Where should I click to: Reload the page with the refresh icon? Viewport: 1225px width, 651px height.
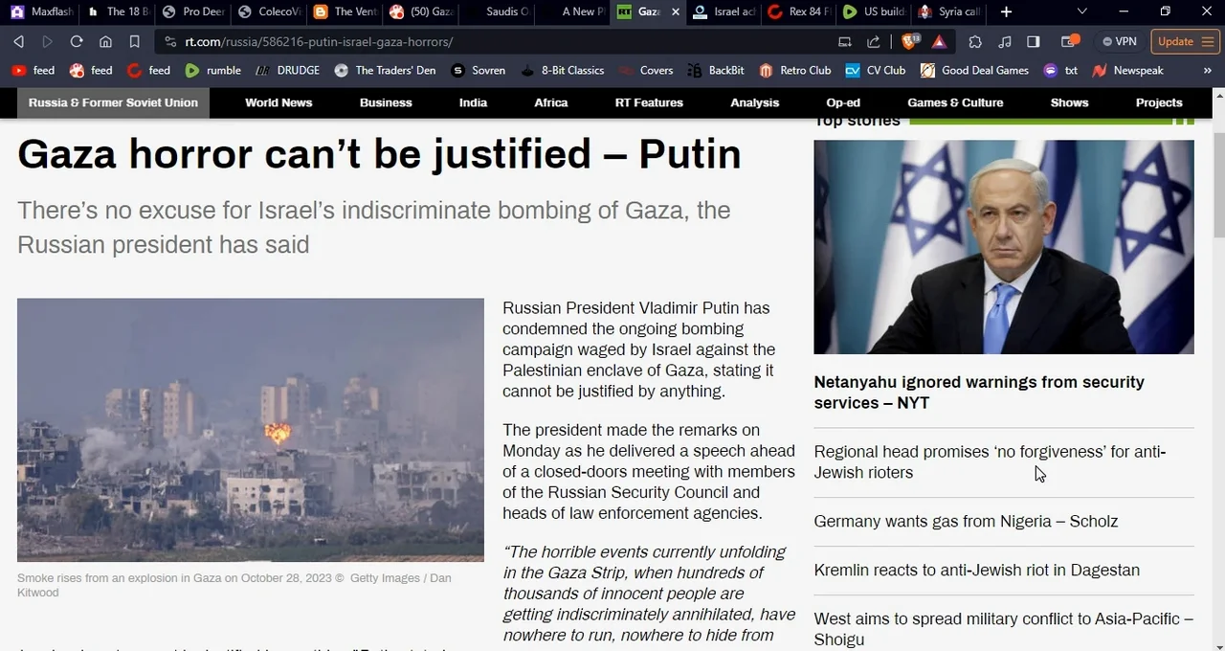coord(77,41)
